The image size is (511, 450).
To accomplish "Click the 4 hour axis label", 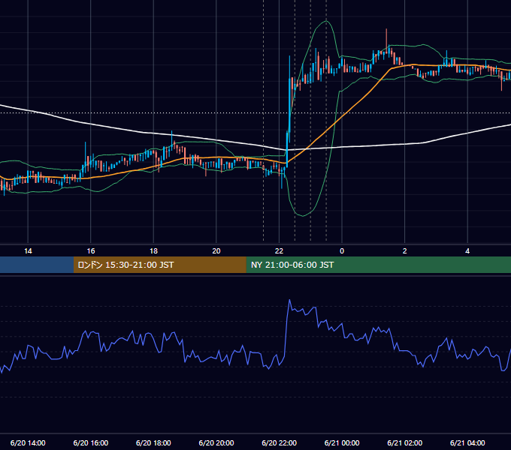I will pyautogui.click(x=467, y=251).
